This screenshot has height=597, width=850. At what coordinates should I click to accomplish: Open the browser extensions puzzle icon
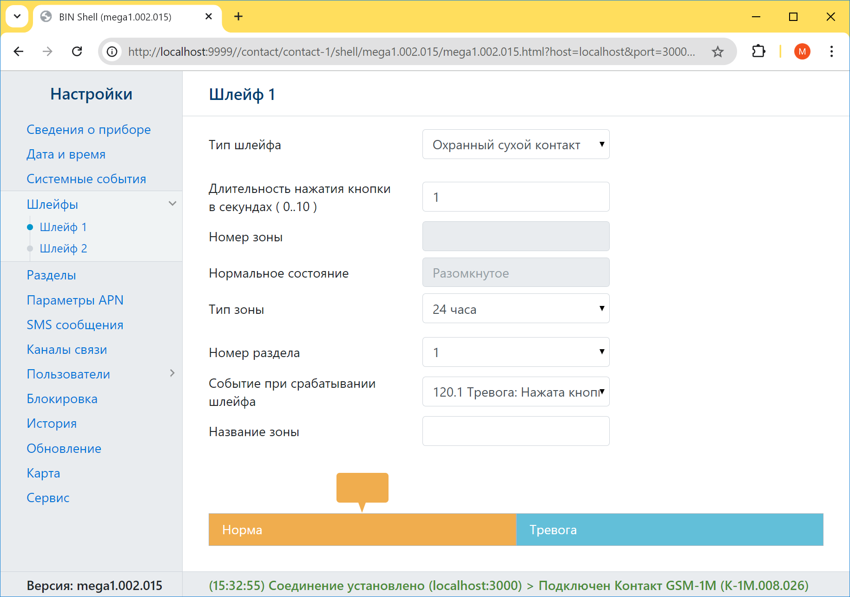(x=758, y=52)
